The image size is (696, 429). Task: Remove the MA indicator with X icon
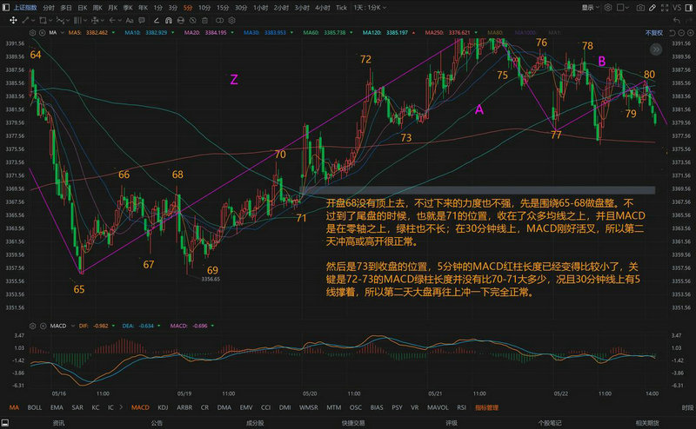pyautogui.click(x=42, y=33)
